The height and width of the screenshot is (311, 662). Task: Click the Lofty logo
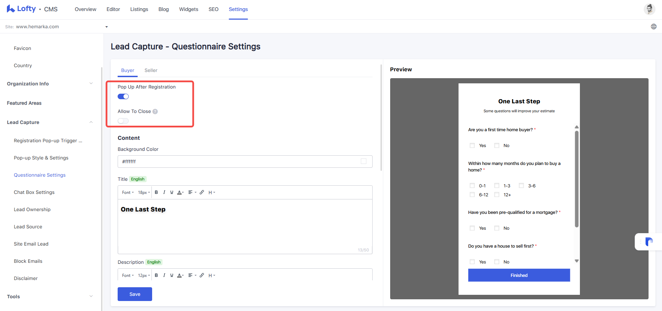pyautogui.click(x=21, y=9)
